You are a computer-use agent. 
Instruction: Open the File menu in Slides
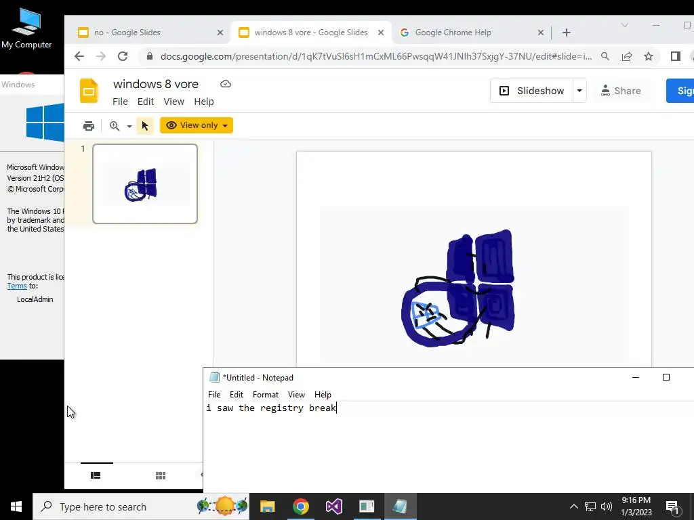120,102
